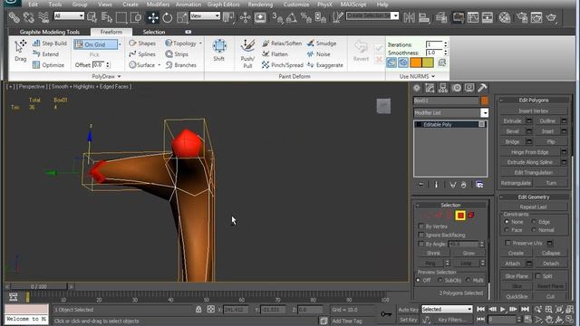Click the Mirror tool in main toolbar

pos(409,17)
